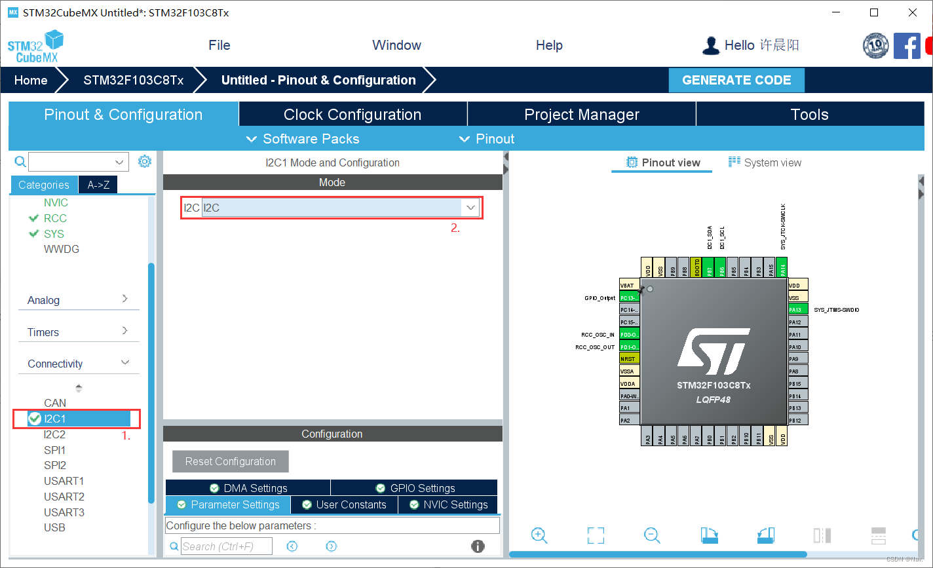933x568 pixels.
Task: Switch to System view
Action: coord(765,162)
